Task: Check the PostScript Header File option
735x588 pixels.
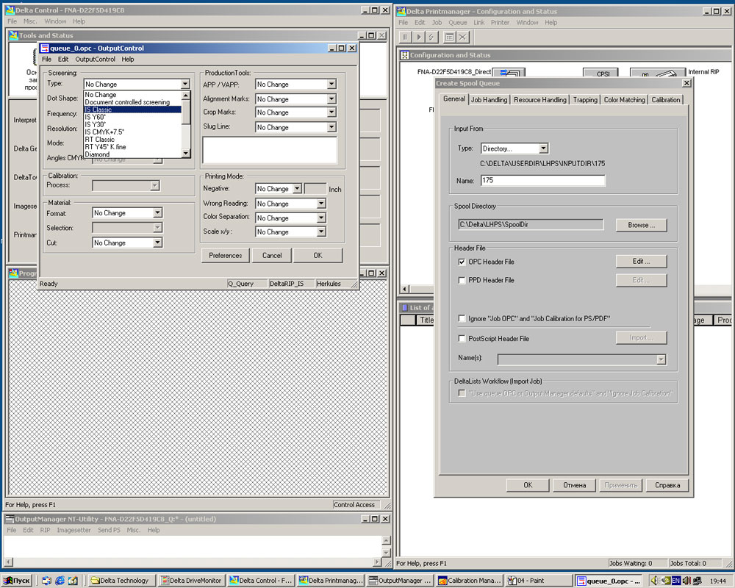Action: [x=462, y=339]
